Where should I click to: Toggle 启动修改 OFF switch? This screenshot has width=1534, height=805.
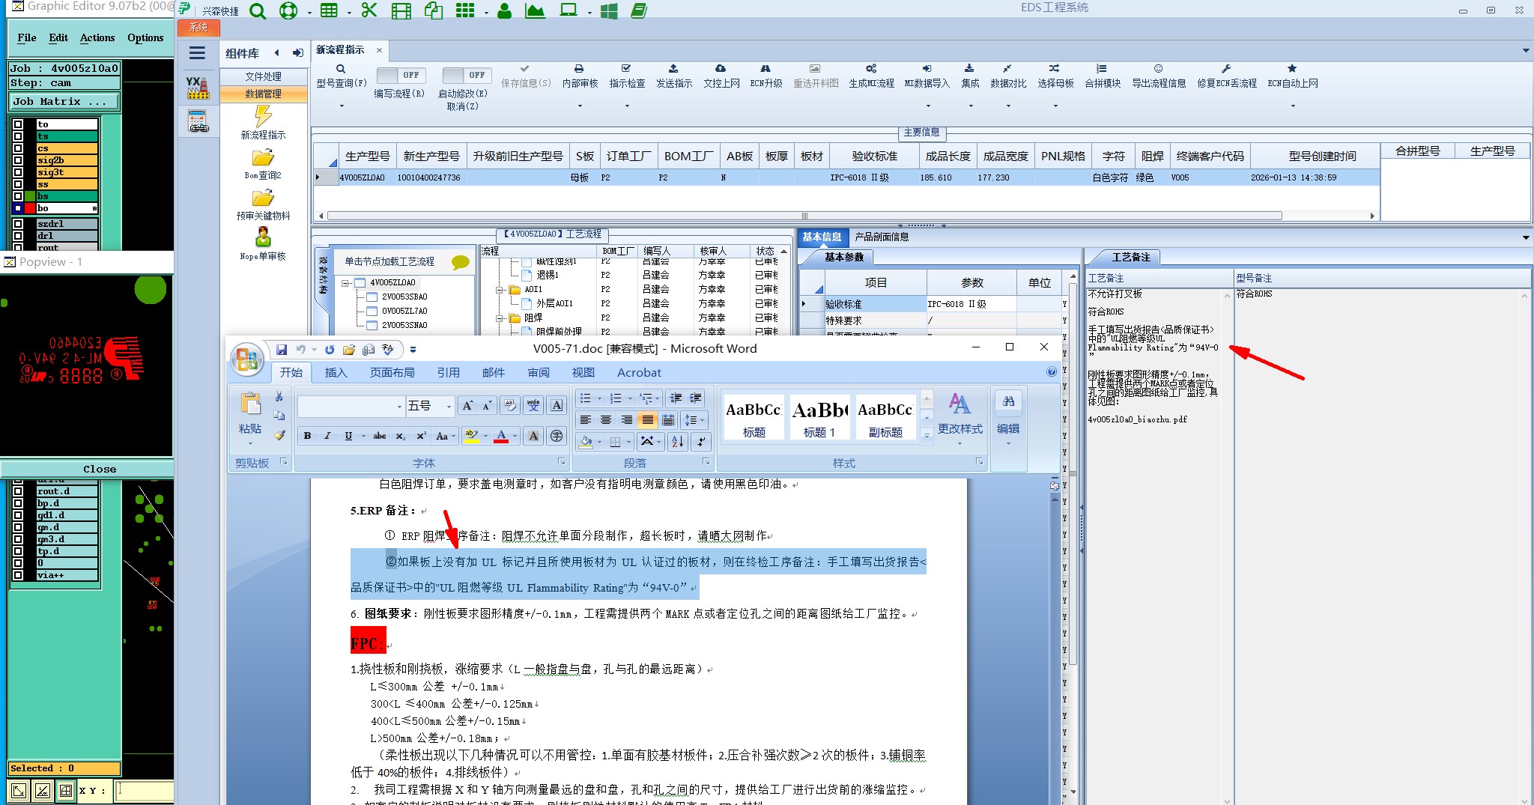click(x=466, y=76)
